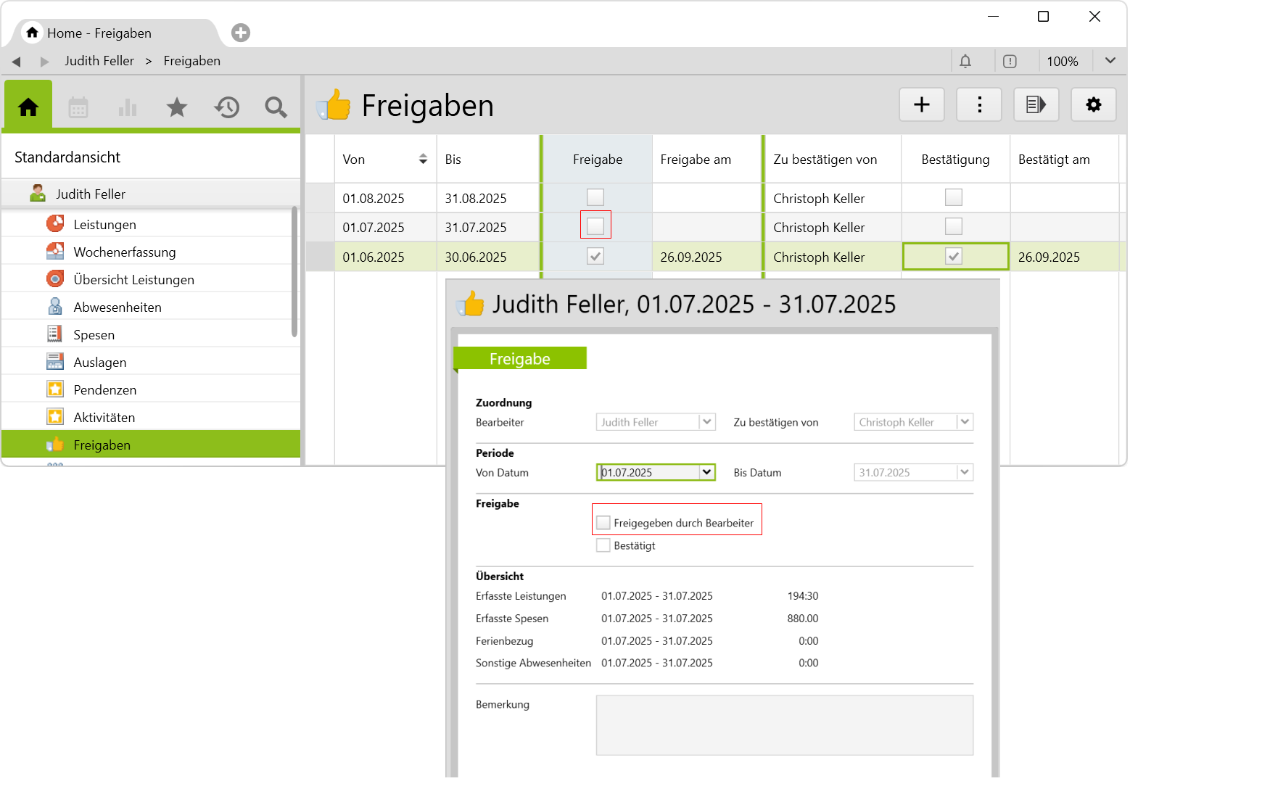Open the bar chart statistics icon
This screenshot has height=789, width=1262.
pyautogui.click(x=128, y=107)
